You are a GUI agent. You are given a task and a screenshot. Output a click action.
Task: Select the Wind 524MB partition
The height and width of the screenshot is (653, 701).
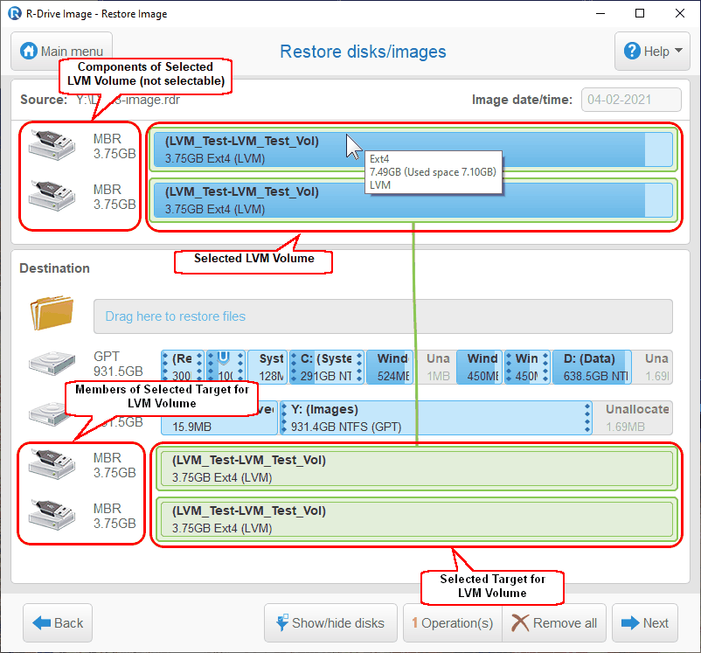[x=389, y=367]
